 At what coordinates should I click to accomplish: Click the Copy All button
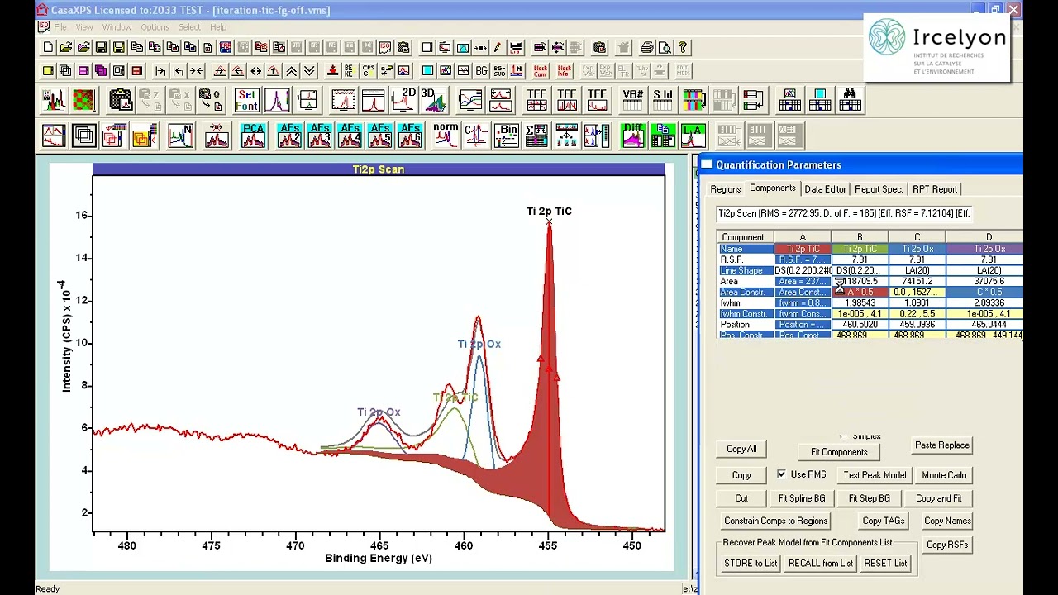coord(741,449)
